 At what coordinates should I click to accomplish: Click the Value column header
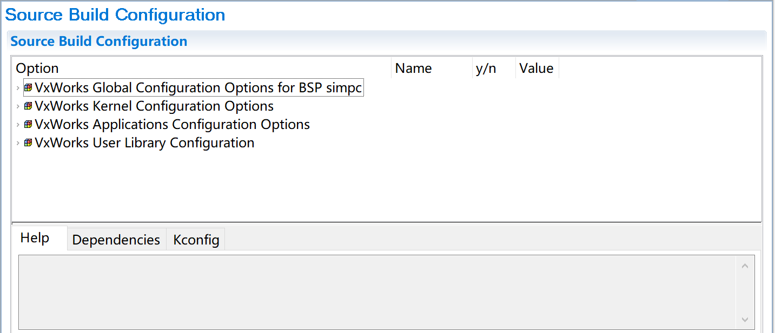pyautogui.click(x=537, y=68)
